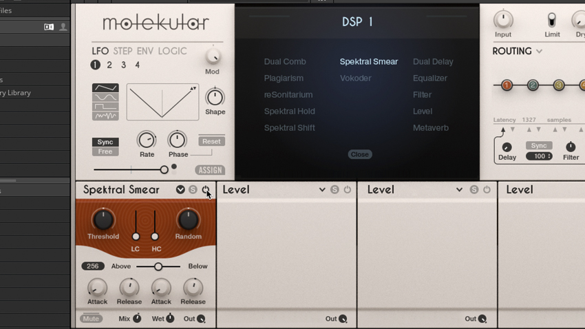585x329 pixels.
Task: Open the Spektral Smear effect dropdown
Action: click(x=180, y=189)
